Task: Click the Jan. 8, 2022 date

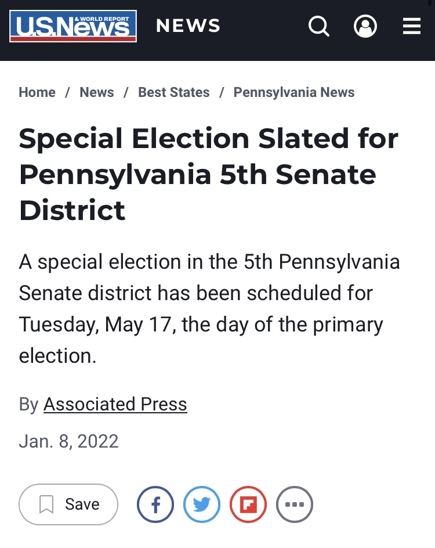Action: 69,441
